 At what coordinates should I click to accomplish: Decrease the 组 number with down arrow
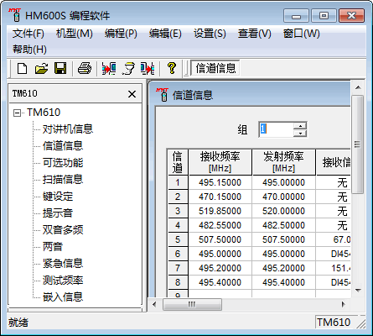300,133
